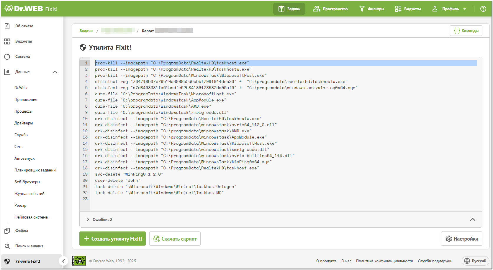Open the Служба поддержки link

(x=435, y=261)
